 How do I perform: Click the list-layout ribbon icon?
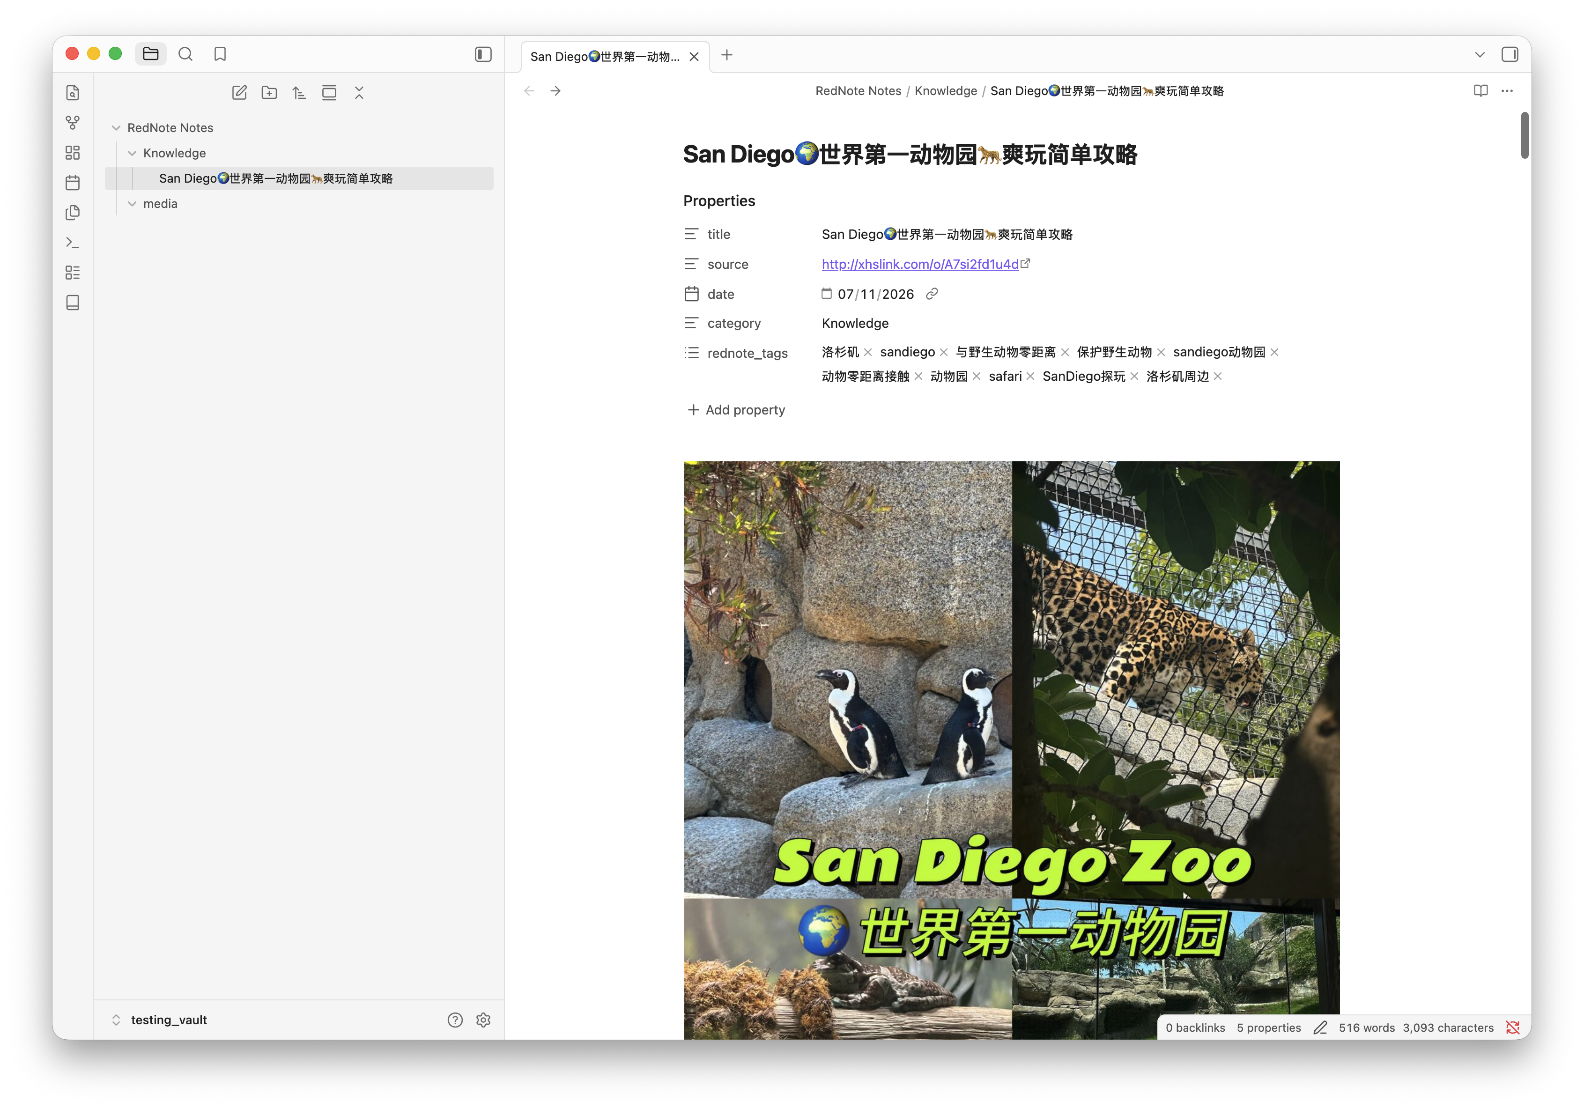(x=73, y=273)
